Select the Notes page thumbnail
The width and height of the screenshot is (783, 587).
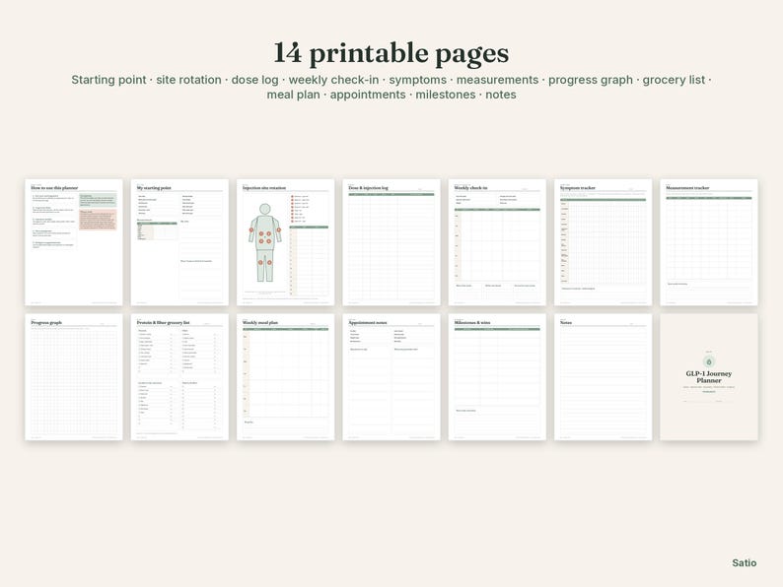[x=604, y=377]
